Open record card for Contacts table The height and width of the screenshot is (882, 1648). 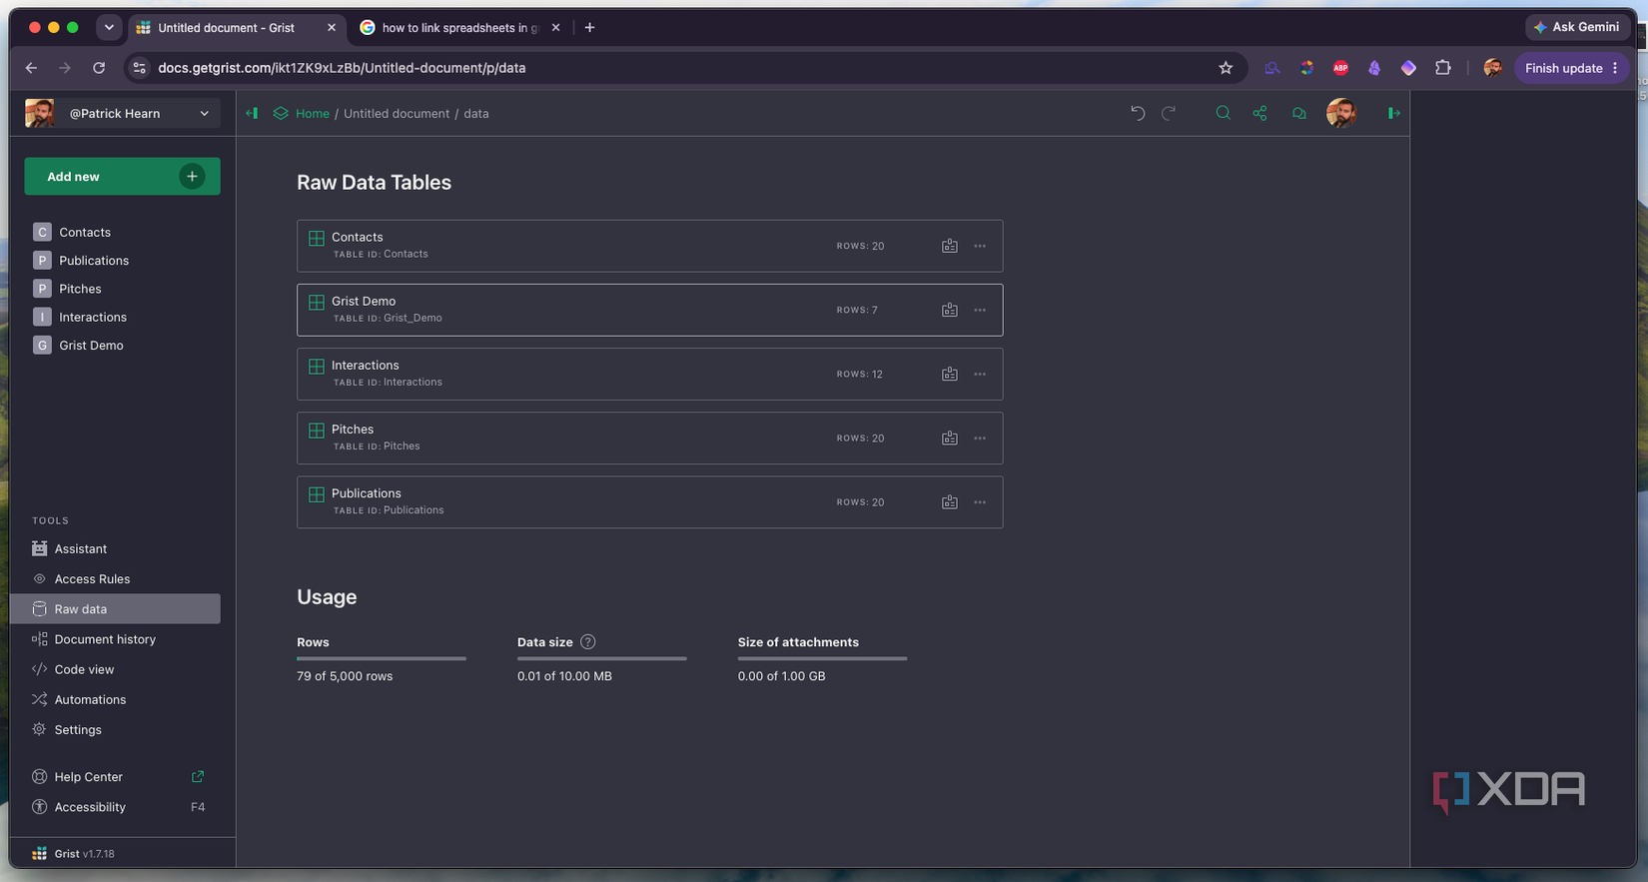tap(949, 246)
